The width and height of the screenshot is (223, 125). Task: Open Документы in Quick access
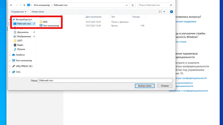click(x=23, y=32)
